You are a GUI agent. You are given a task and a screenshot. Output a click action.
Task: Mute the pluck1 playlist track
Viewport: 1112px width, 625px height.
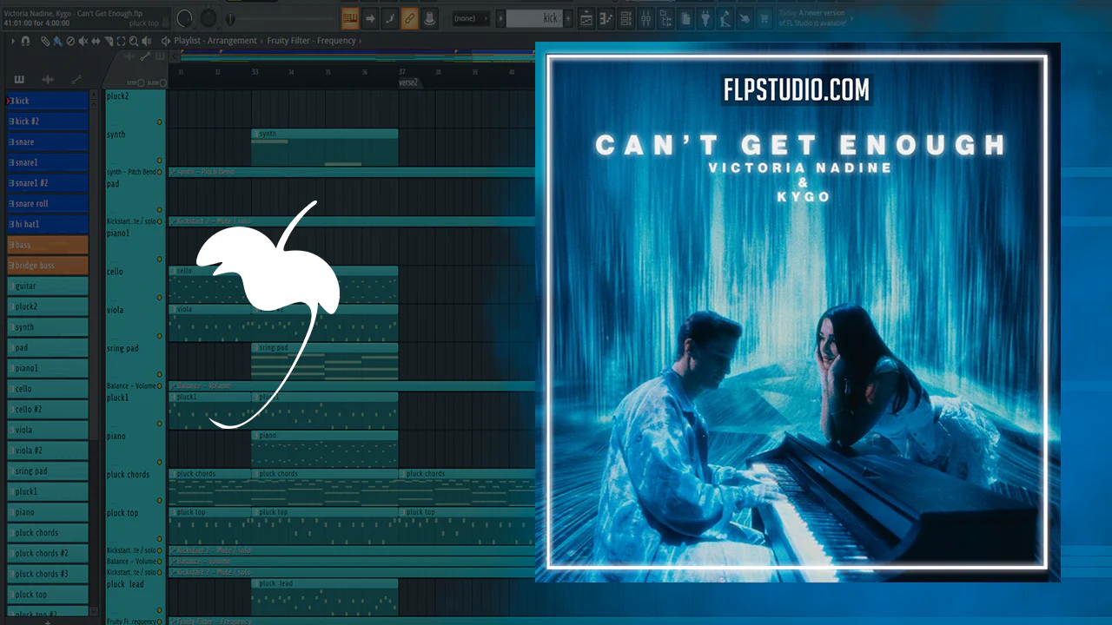coord(159,424)
